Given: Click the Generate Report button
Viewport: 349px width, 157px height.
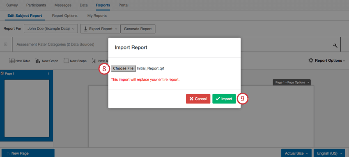Looking at the screenshot, I should [x=138, y=29].
